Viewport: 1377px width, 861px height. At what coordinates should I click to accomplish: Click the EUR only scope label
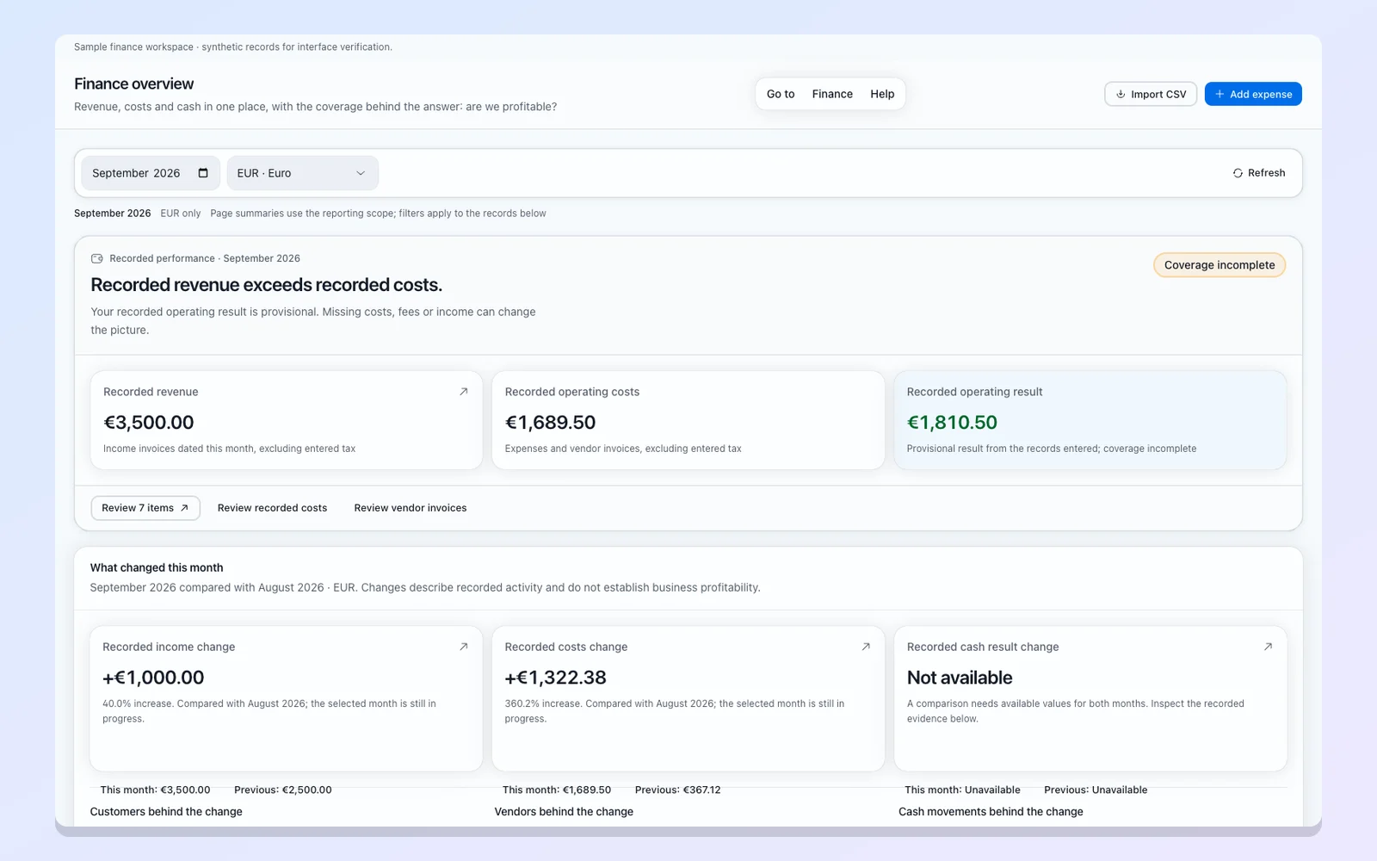(181, 214)
